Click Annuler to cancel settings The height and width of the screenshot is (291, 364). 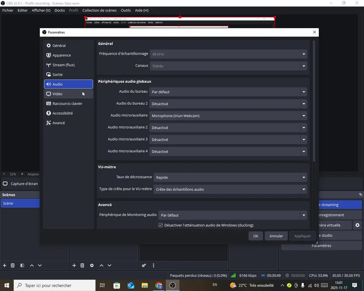click(276, 236)
